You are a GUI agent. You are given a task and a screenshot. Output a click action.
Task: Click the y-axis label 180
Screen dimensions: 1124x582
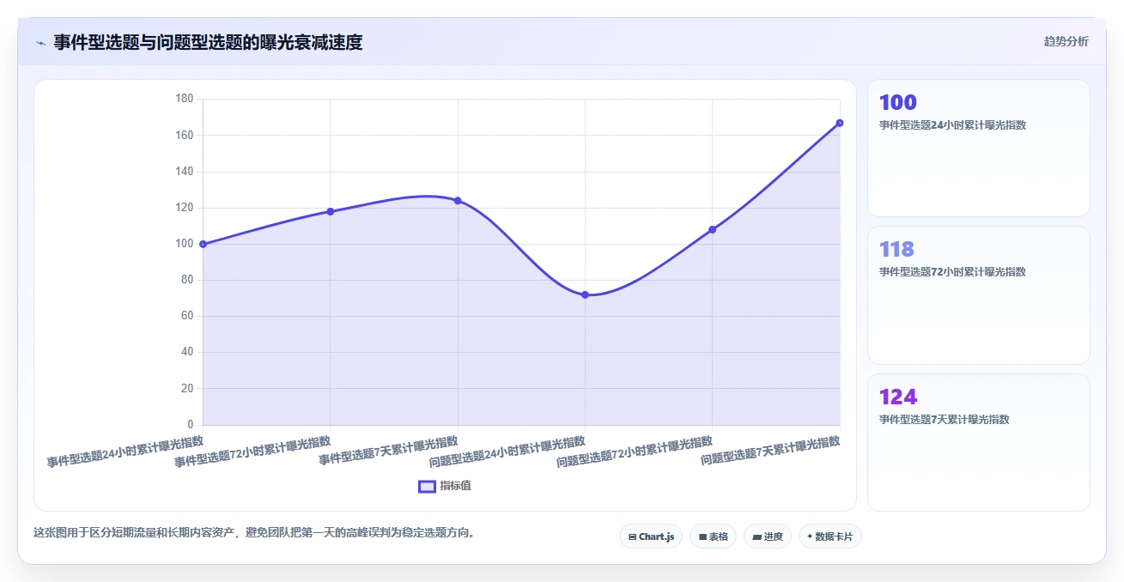(184, 99)
